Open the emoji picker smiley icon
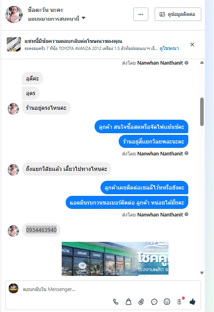 [x=167, y=302]
